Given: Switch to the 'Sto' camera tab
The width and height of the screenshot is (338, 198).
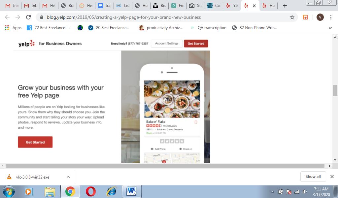Looking at the screenshot, I should pos(196,6).
